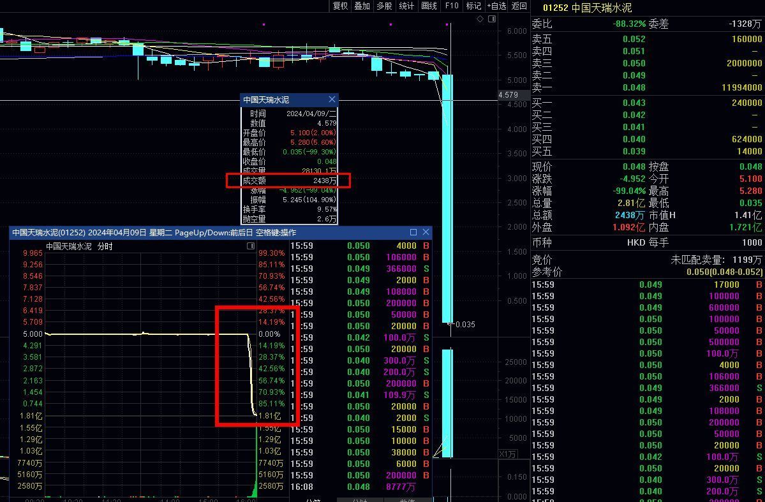Click 换手率 9.57% row in tooltip

coord(289,210)
